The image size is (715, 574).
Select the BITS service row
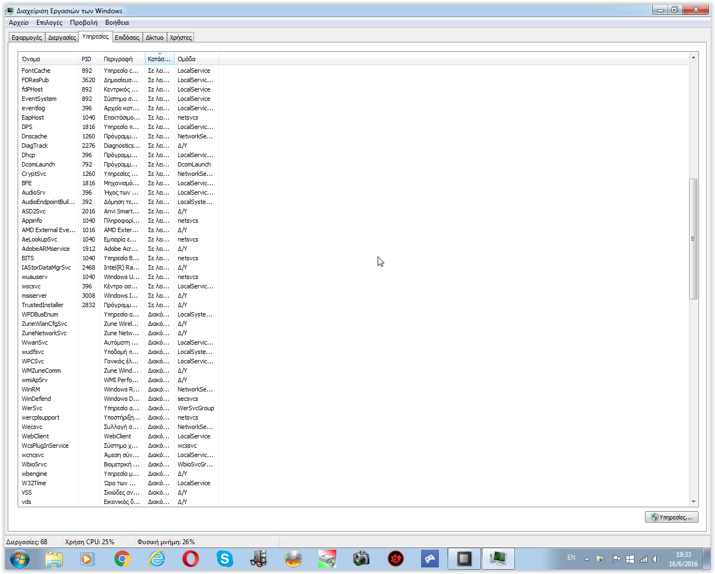pyautogui.click(x=119, y=258)
